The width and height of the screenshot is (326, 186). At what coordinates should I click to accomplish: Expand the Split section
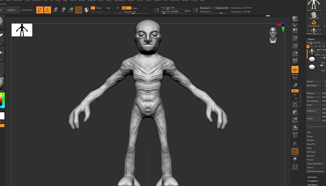(x=309, y=132)
